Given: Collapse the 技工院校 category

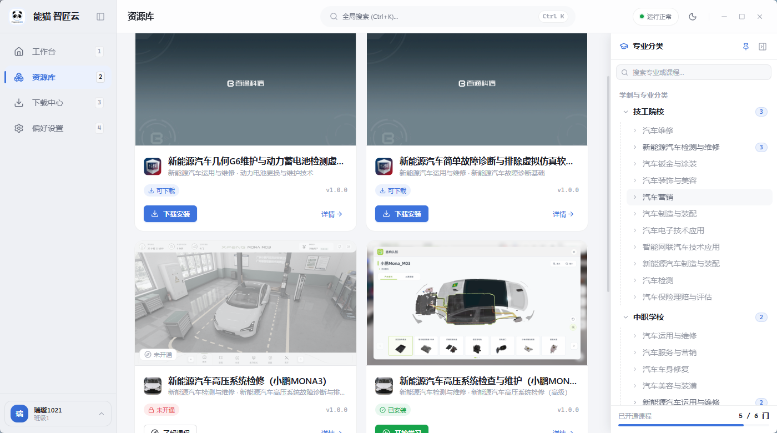Looking at the screenshot, I should coord(625,112).
